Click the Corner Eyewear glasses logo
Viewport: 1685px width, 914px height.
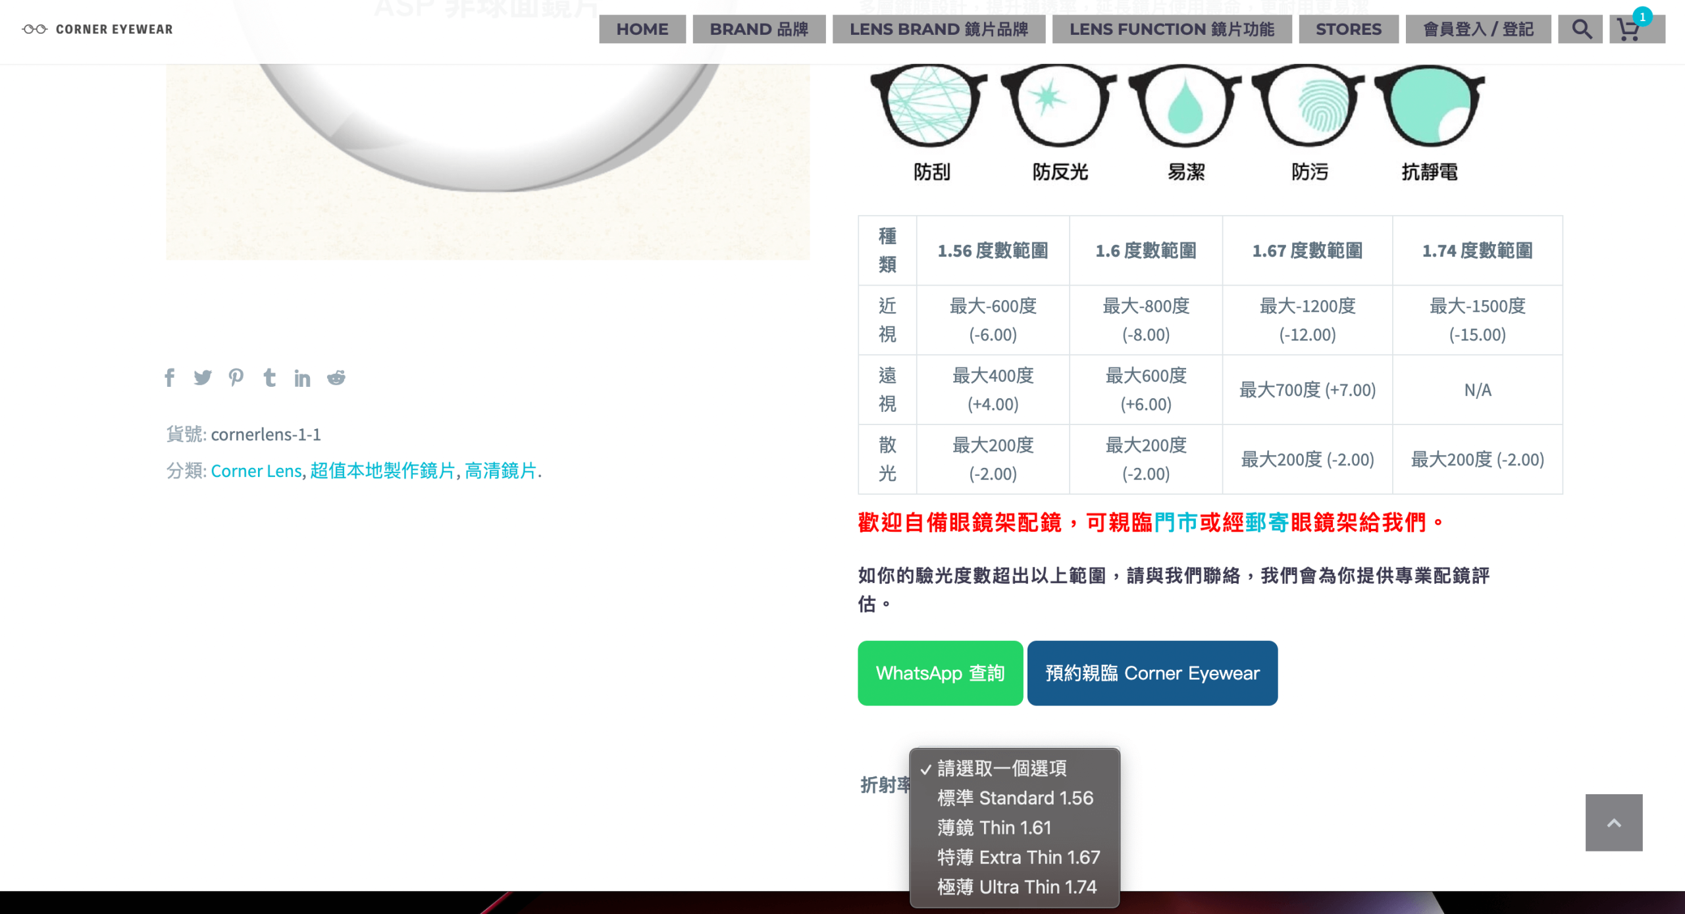point(35,29)
